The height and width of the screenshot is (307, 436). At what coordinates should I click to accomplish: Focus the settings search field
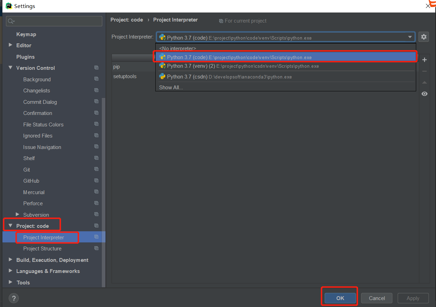[x=54, y=21]
